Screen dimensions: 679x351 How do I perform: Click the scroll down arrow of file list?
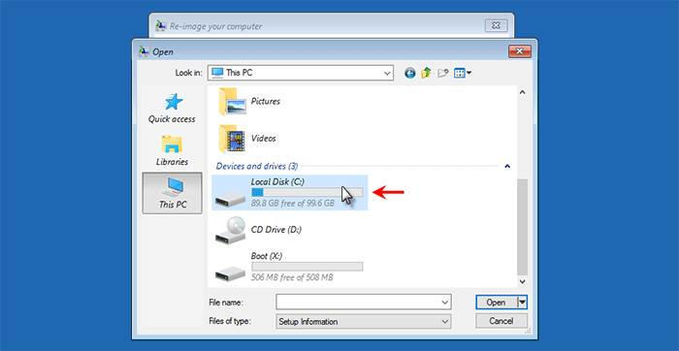click(522, 281)
